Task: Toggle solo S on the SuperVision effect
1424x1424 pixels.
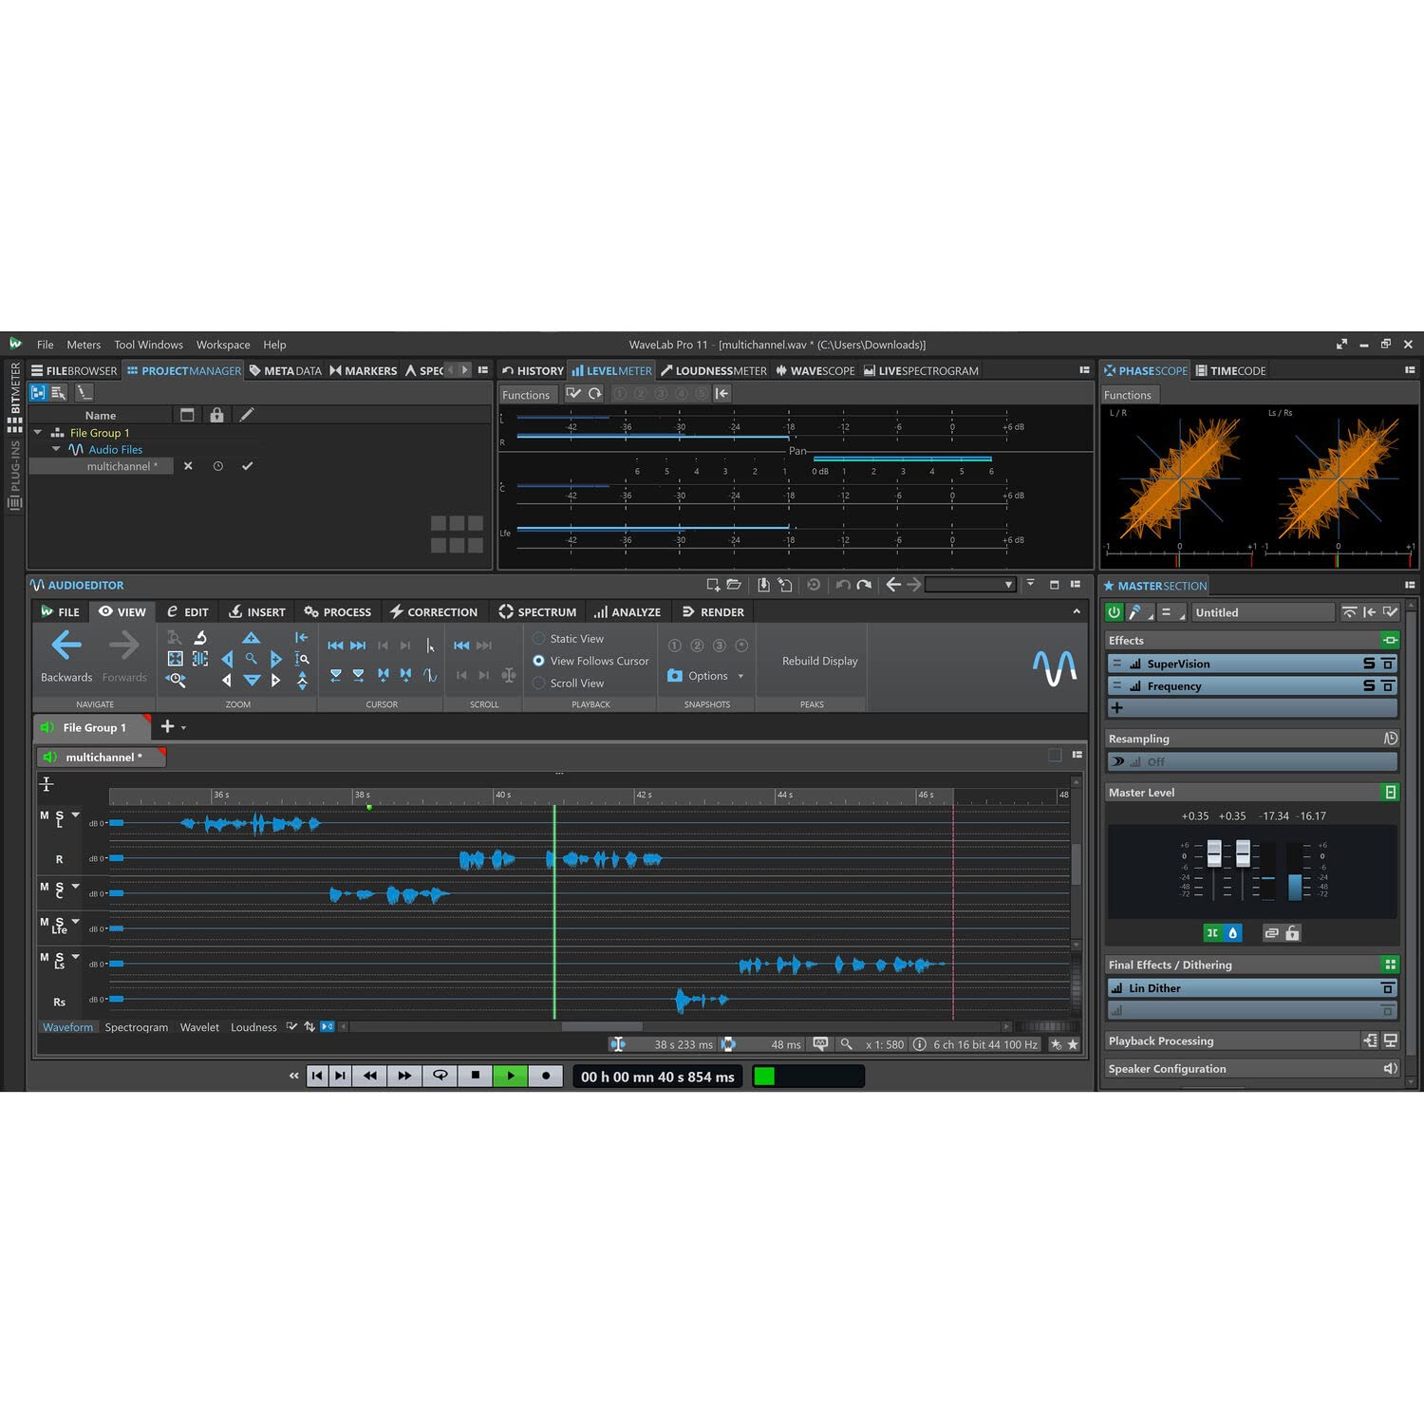Action: [x=1369, y=664]
